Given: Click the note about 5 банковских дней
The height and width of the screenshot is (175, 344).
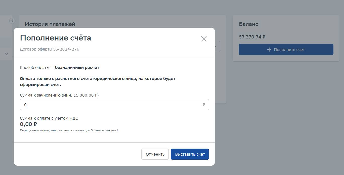Looking at the screenshot, I should [x=69, y=130].
